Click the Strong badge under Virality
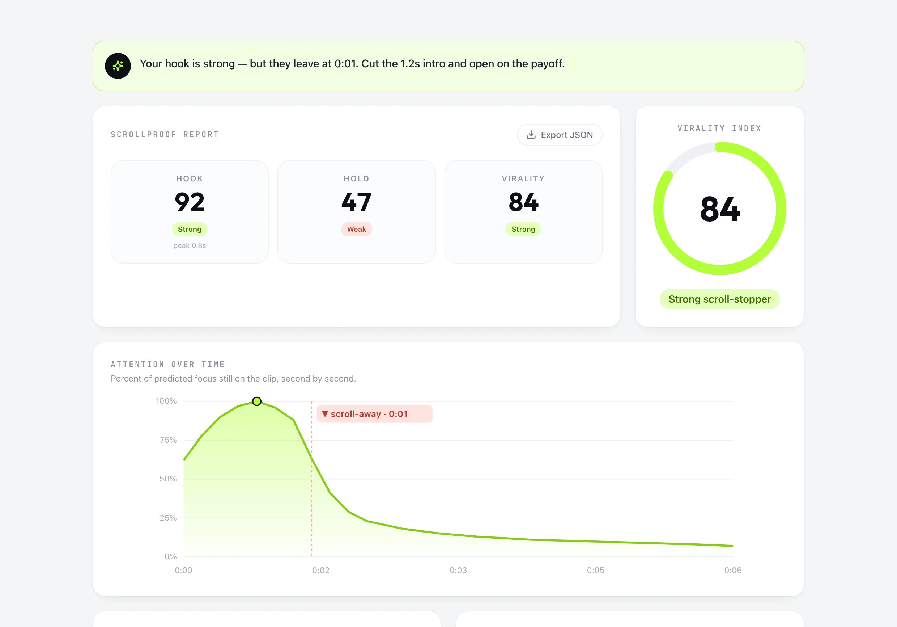This screenshot has width=897, height=627. [x=523, y=229]
